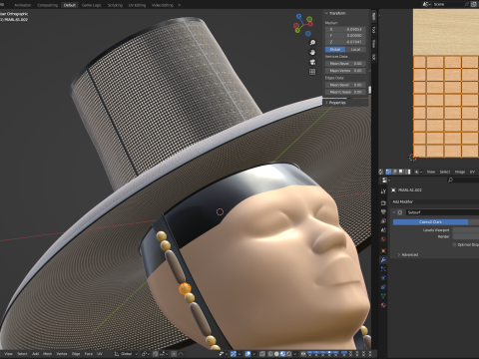Collapse the Transform panel
The width and height of the screenshot is (479, 359).
pyautogui.click(x=326, y=13)
